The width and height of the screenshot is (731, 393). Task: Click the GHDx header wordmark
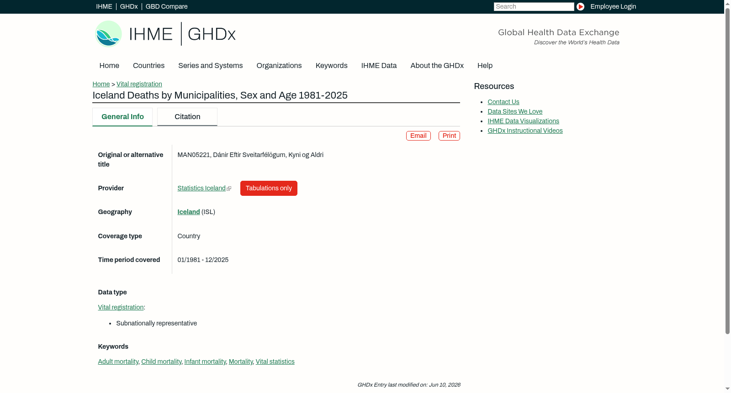[x=212, y=34]
